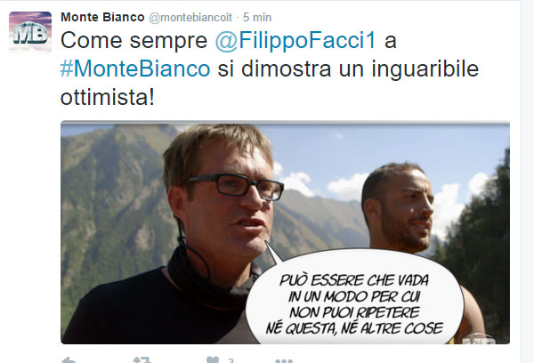
Task: Like the tweet with the heart icon
Action: point(213,360)
